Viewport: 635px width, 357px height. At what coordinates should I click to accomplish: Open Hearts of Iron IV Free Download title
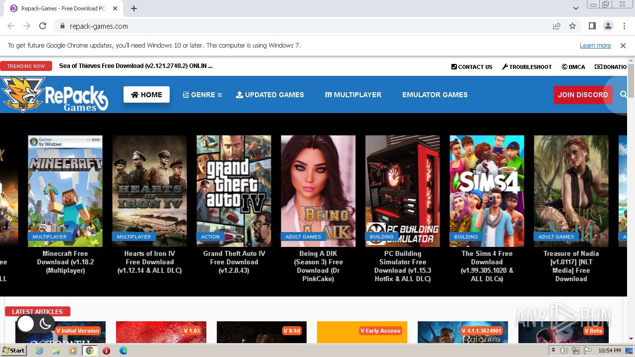(x=149, y=262)
